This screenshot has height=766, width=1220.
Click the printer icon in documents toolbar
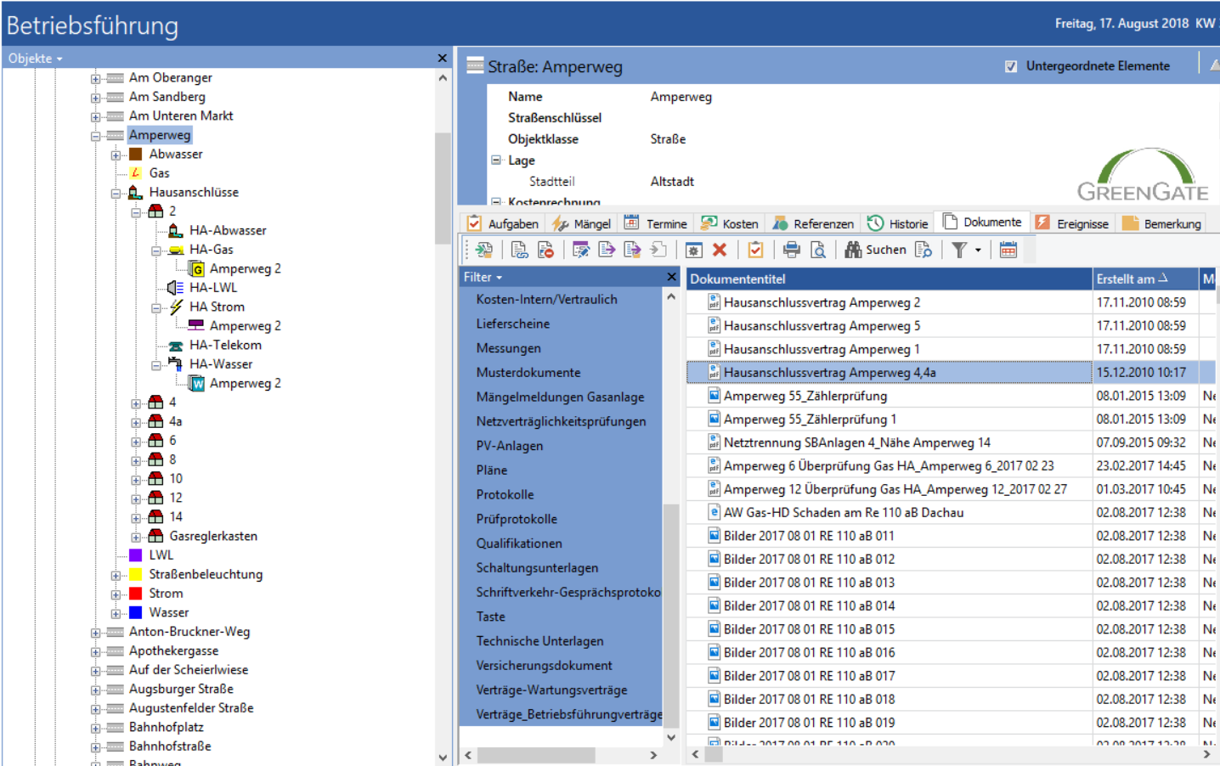tap(791, 250)
